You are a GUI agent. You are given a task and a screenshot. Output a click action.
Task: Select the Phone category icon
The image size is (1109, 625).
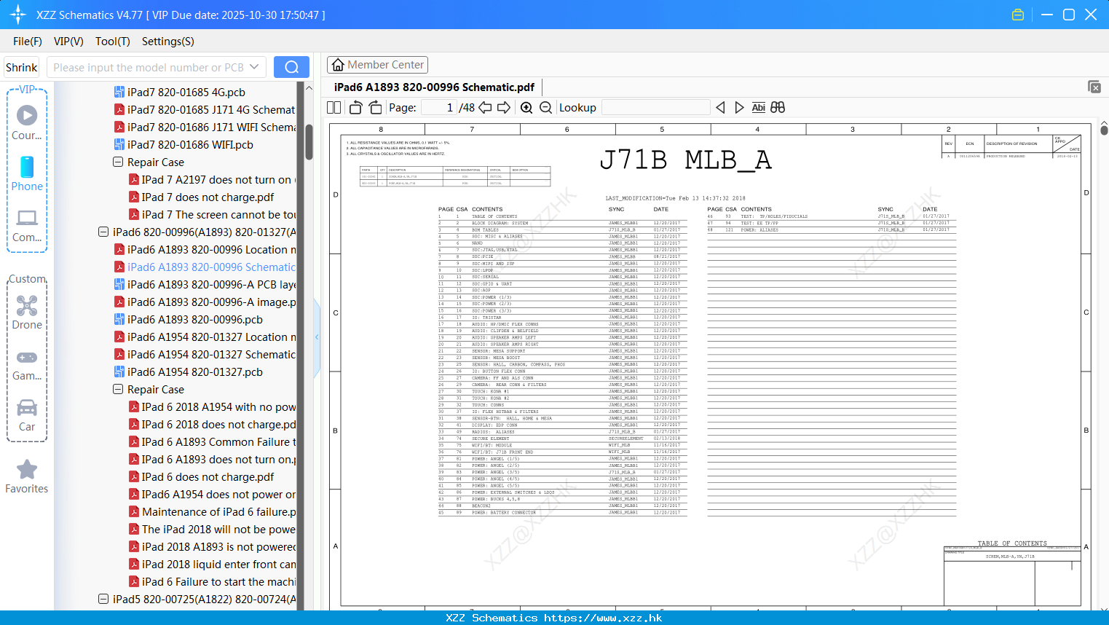coord(27,174)
